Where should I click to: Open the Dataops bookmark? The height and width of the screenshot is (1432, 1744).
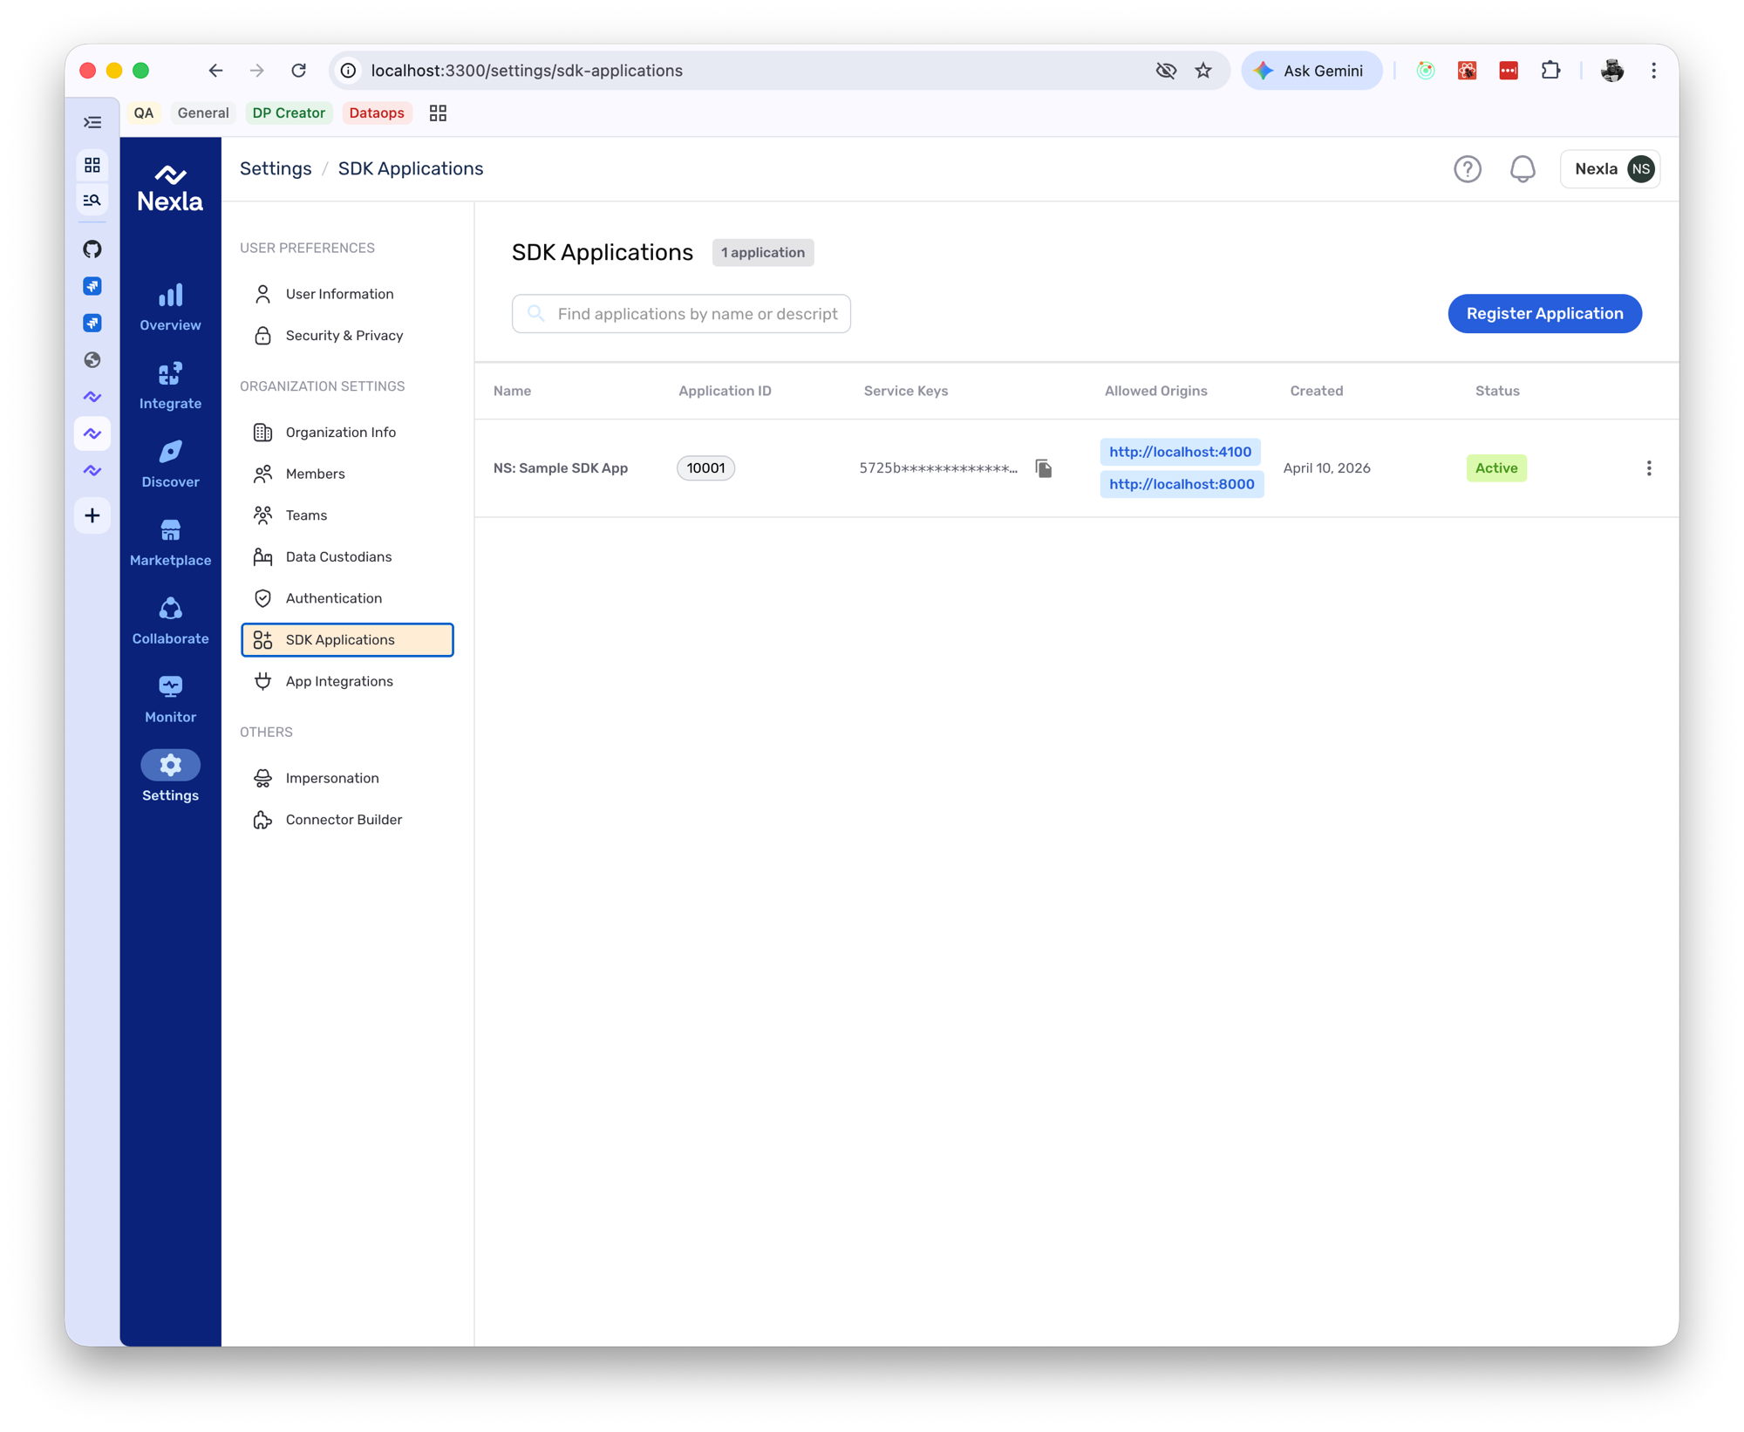pyautogui.click(x=376, y=113)
